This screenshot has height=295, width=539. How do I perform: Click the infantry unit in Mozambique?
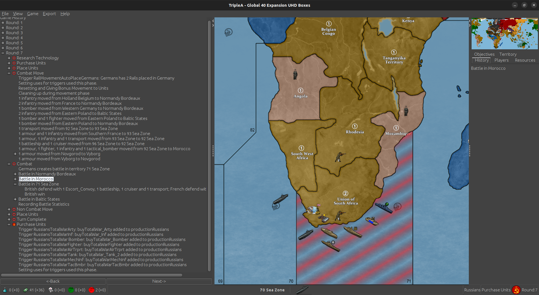[406, 111]
